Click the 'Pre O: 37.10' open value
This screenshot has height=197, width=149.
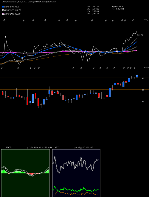pos(93,7)
